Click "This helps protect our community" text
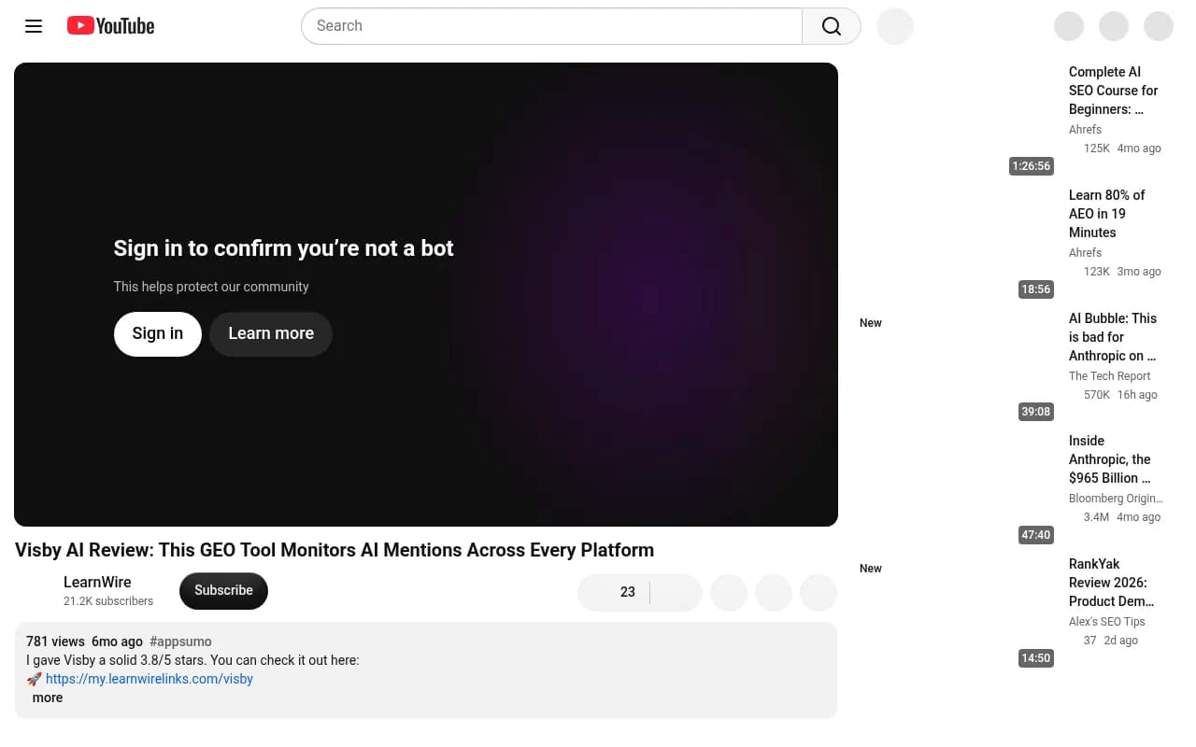The image size is (1196, 747). (211, 287)
